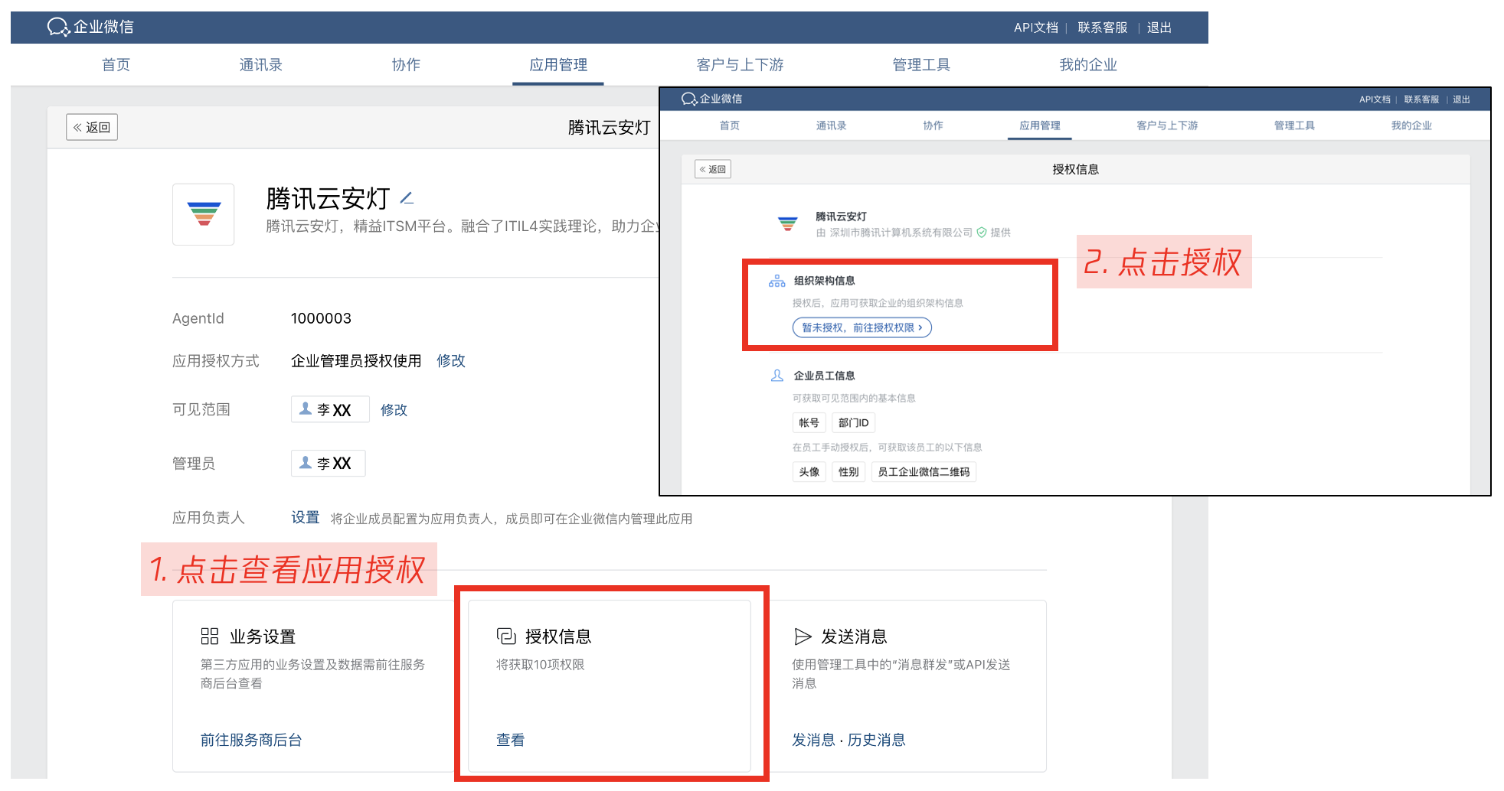Image resolution: width=1504 pixels, height=791 pixels.
Task: Open 我的企业 tab in the inset window
Action: coord(1411,125)
